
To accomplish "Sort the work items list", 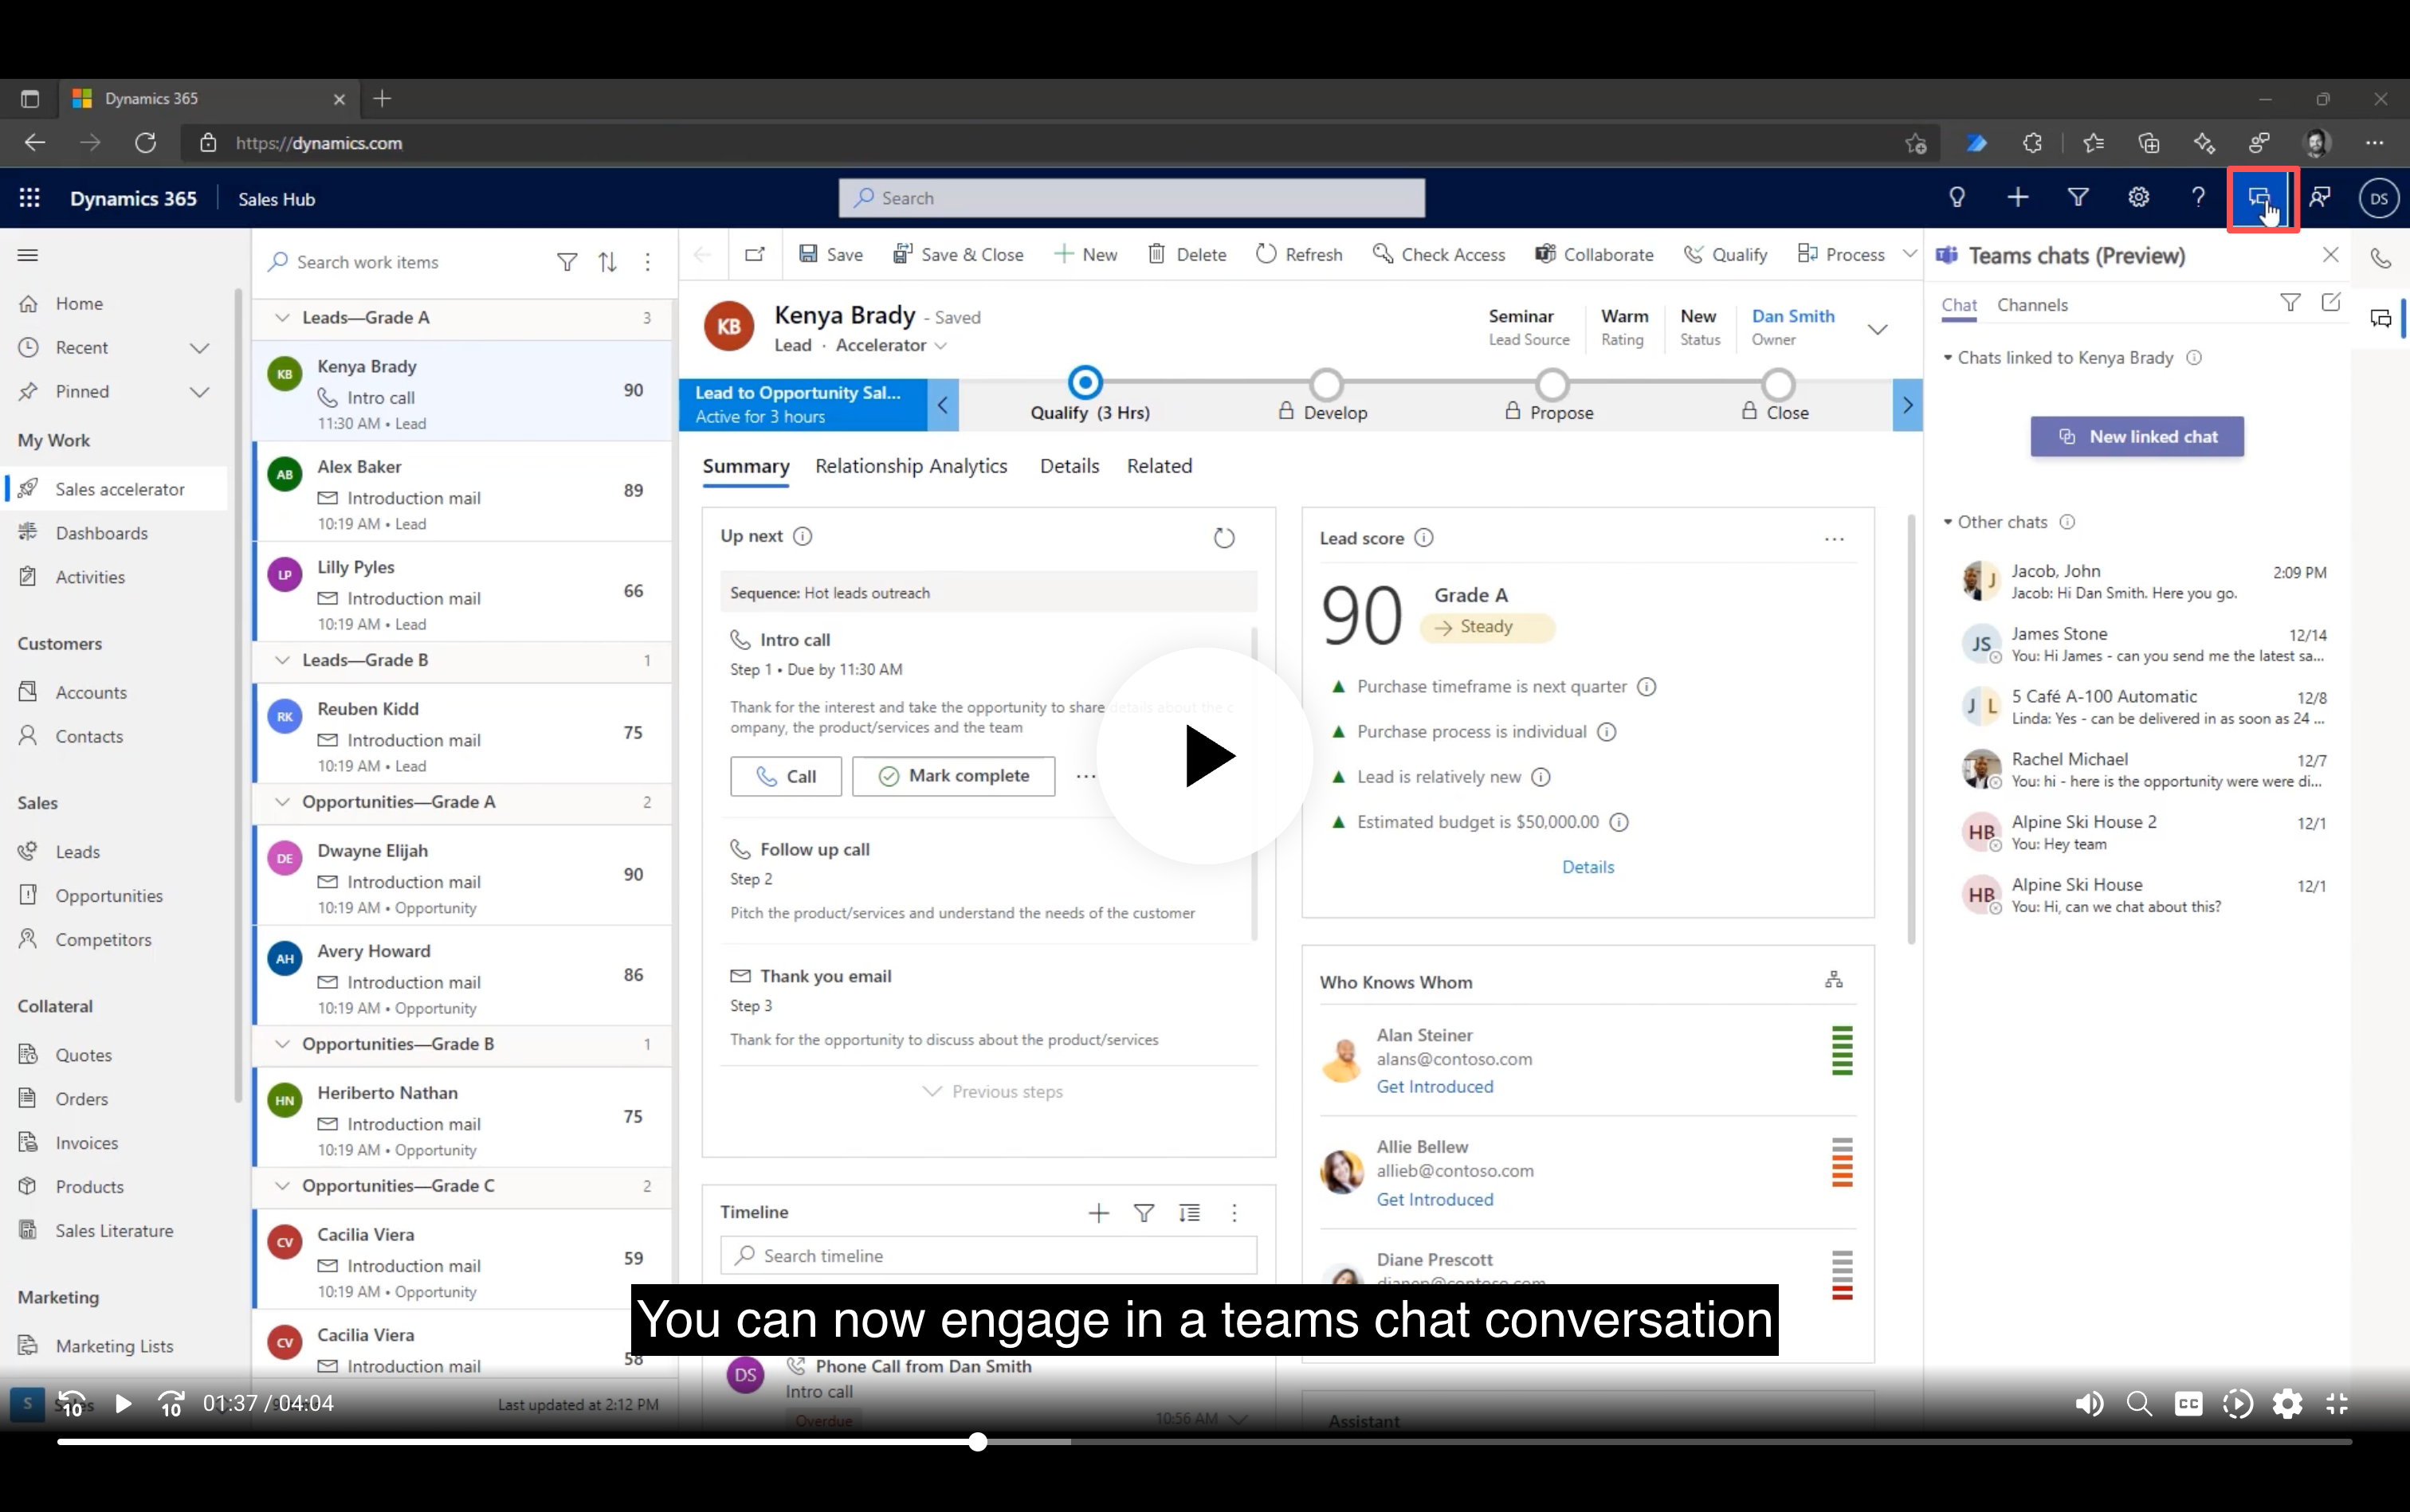I will [607, 262].
